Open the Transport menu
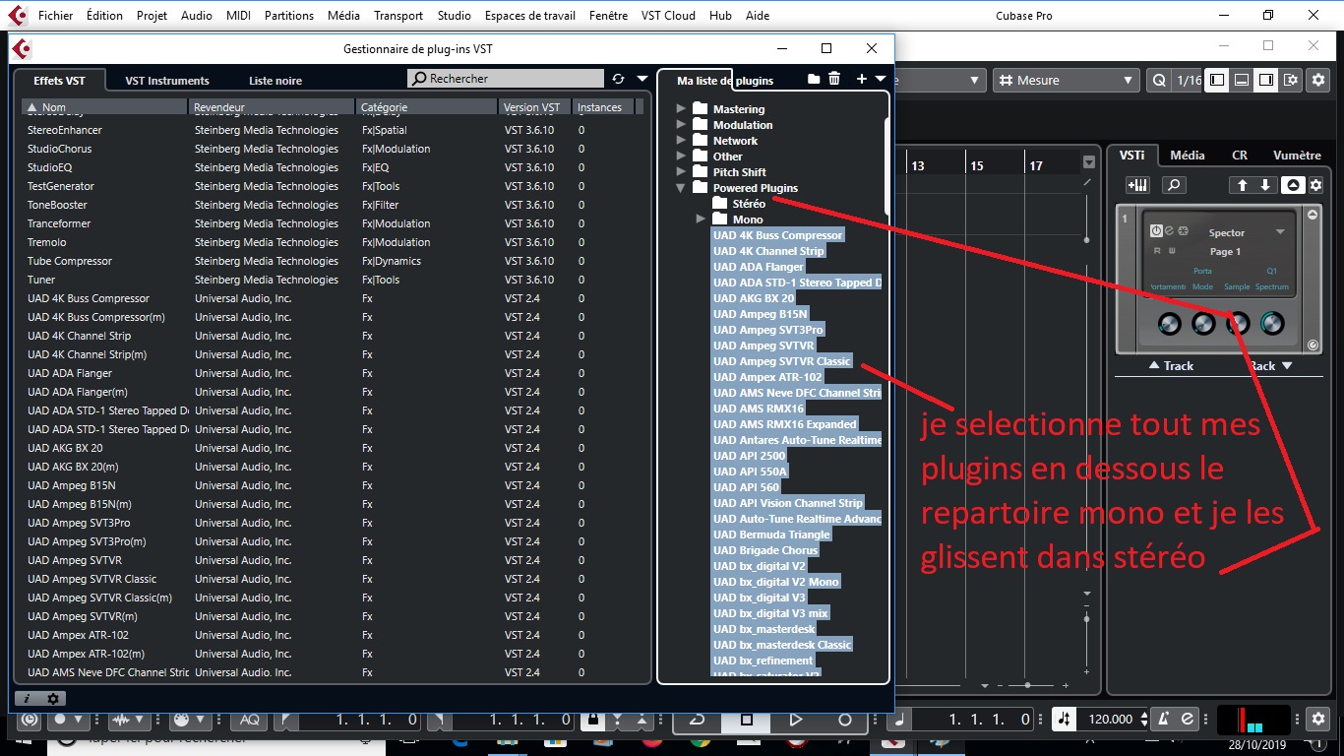This screenshot has height=756, width=1344. tap(398, 15)
